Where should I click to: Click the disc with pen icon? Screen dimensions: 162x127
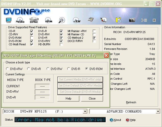coord(104,20)
